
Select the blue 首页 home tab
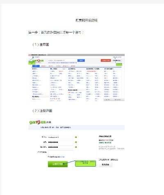(x=36, y=66)
